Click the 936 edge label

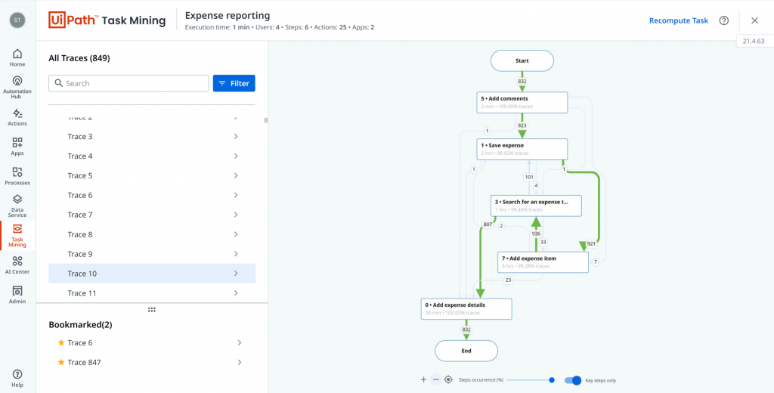point(536,234)
